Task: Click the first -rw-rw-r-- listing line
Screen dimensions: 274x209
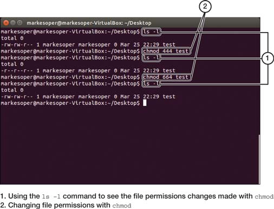Action: click(88, 45)
